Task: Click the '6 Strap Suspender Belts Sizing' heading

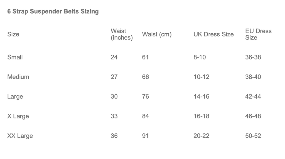Action: click(x=53, y=12)
